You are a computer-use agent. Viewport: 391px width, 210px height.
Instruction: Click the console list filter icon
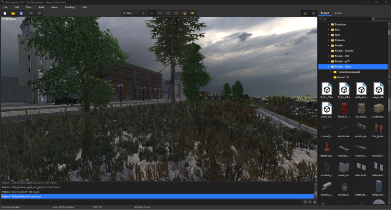pos(305,202)
